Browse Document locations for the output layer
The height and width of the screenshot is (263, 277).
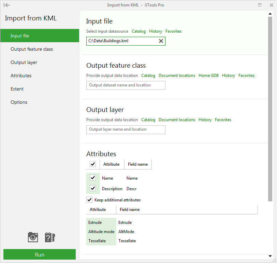pyautogui.click(x=177, y=120)
